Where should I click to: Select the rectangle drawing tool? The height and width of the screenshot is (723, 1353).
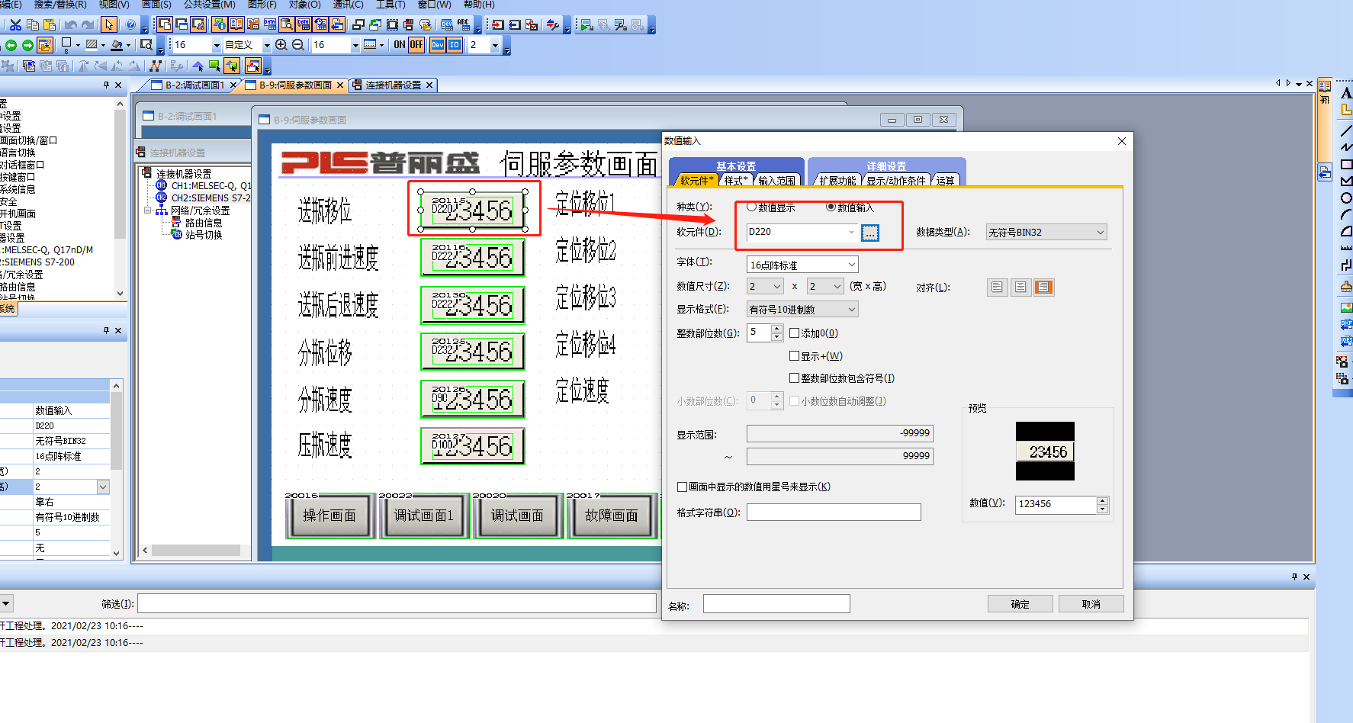click(x=1346, y=164)
